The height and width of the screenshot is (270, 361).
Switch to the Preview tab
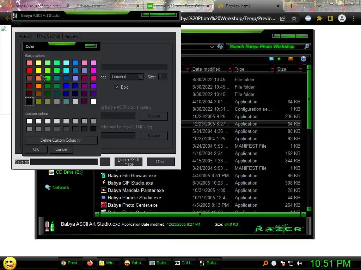coord(71,37)
